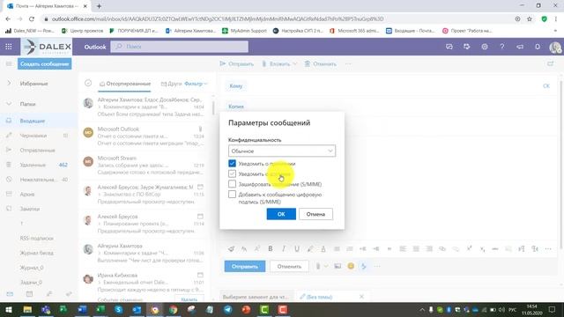Apply superscript formatting
This screenshot has width=564, height=317.
click(469, 248)
